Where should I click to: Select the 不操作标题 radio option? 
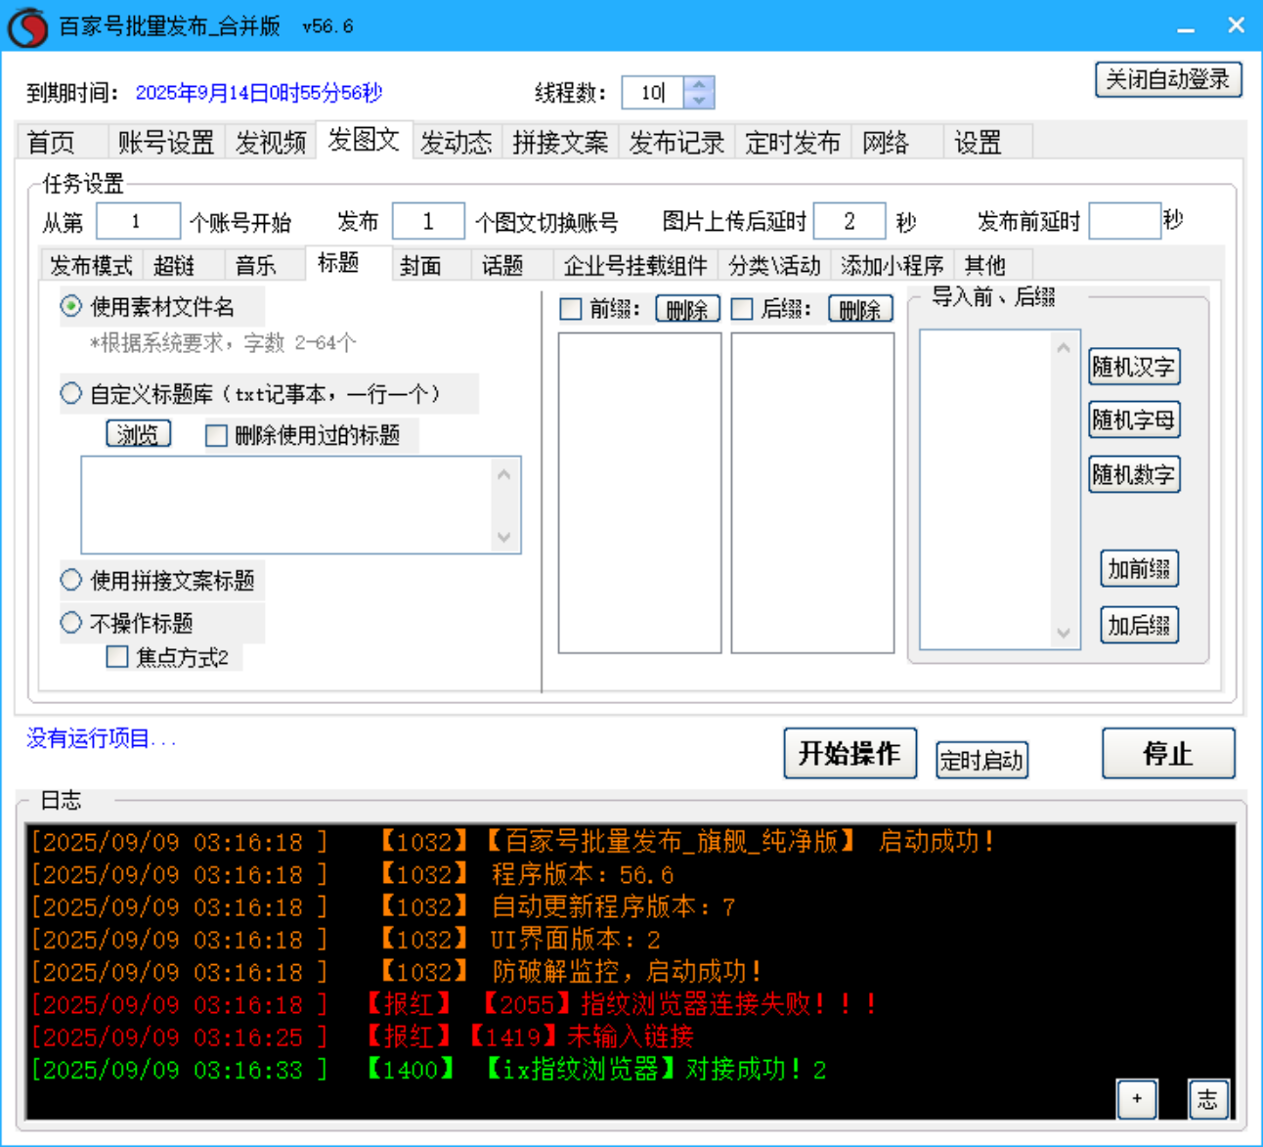click(70, 622)
